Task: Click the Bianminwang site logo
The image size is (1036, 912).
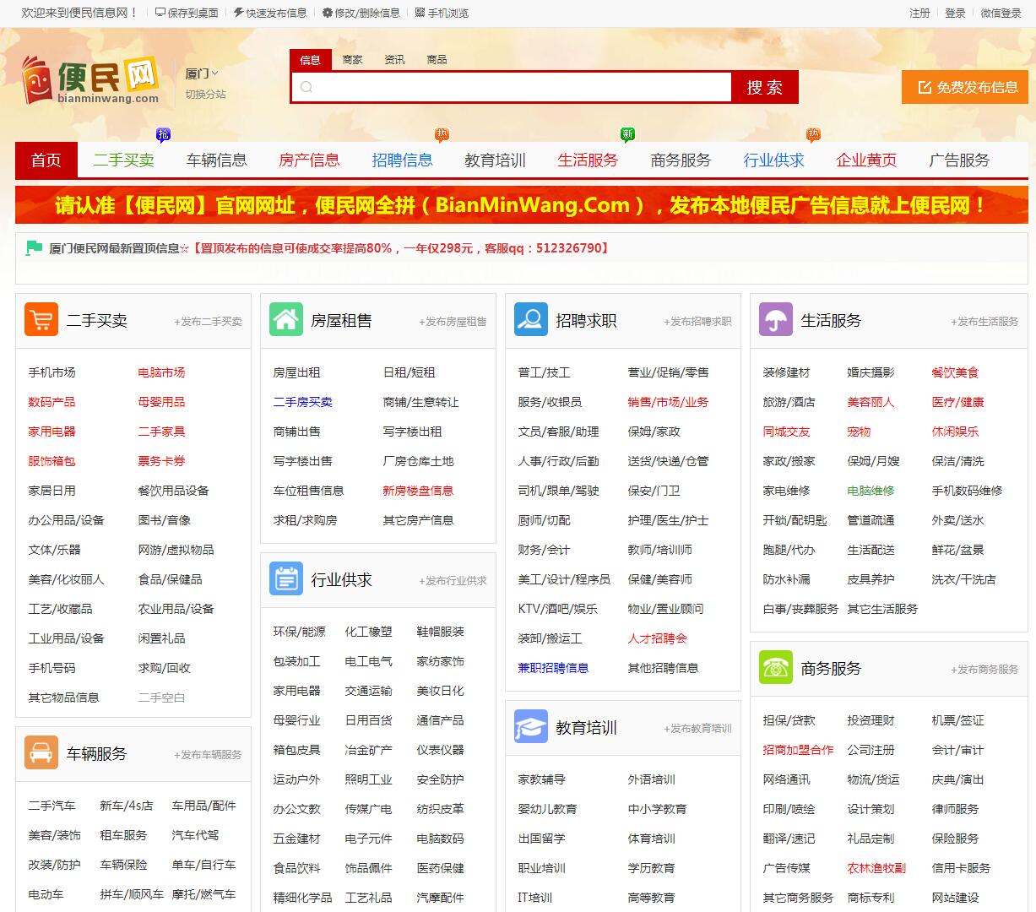Action: point(91,81)
